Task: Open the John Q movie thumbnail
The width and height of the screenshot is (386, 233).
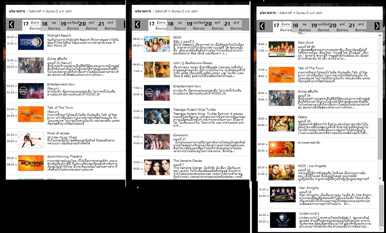Action: 157,69
